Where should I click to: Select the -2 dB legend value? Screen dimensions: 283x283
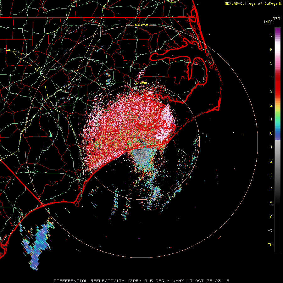(x=270, y=161)
